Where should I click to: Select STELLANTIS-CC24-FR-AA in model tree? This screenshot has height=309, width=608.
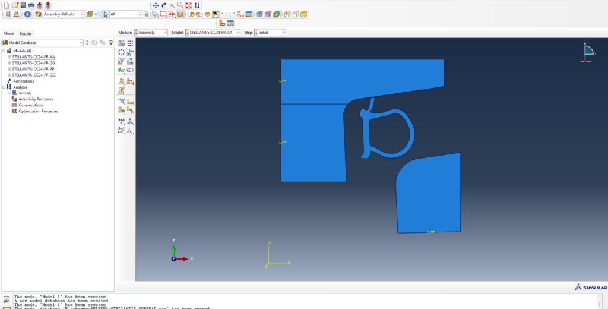[33, 56]
